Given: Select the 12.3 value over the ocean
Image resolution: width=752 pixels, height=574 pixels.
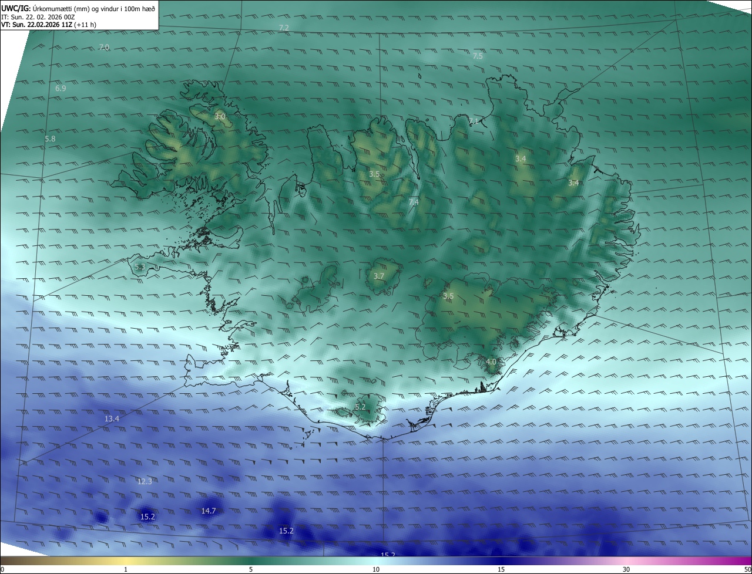Looking at the screenshot, I should tap(145, 481).
